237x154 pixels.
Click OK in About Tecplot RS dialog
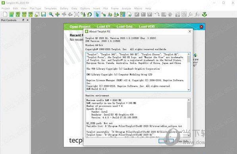tap(166, 141)
